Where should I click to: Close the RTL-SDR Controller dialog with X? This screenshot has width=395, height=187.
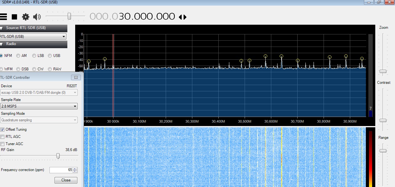click(x=75, y=77)
